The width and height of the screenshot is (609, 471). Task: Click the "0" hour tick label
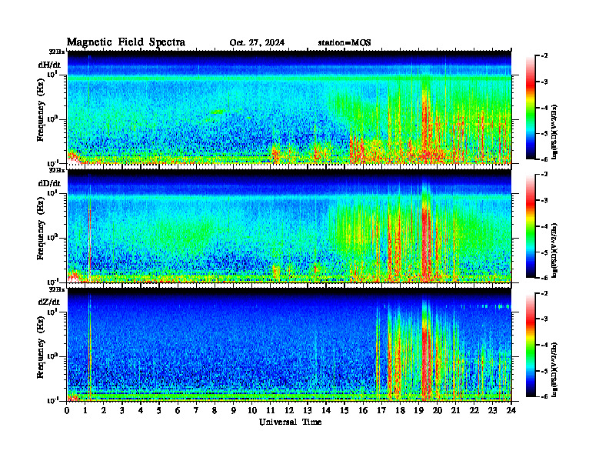coord(67,410)
